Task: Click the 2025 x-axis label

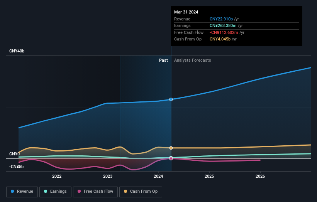Action: 209,177
